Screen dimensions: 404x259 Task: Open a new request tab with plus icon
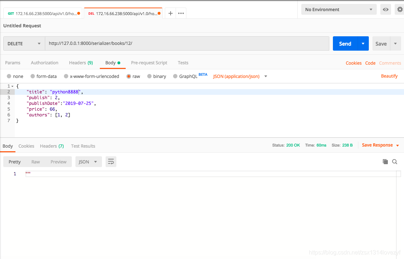(170, 13)
